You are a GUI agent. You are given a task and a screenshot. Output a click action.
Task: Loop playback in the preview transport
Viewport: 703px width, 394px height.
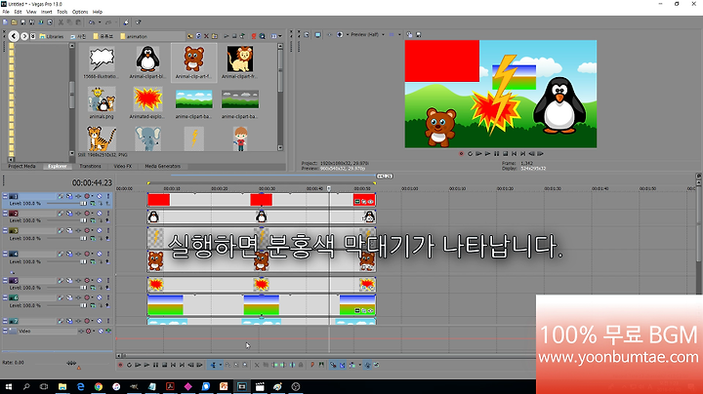click(470, 153)
